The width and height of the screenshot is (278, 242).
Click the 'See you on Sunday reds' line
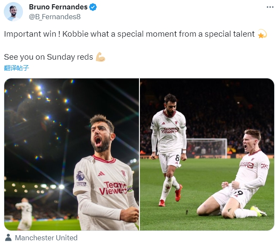point(48,57)
